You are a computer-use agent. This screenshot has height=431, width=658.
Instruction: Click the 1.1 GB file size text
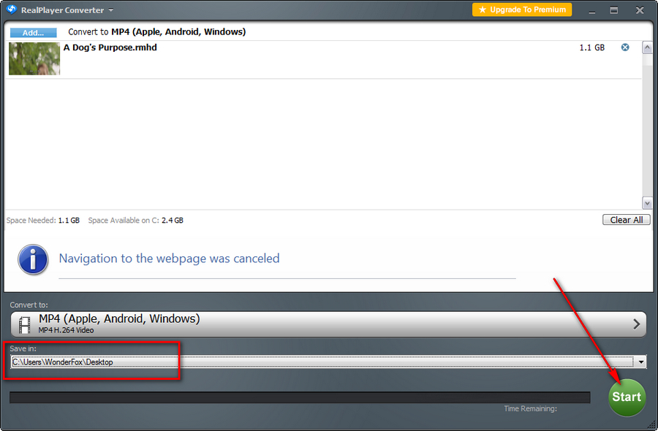tap(591, 47)
